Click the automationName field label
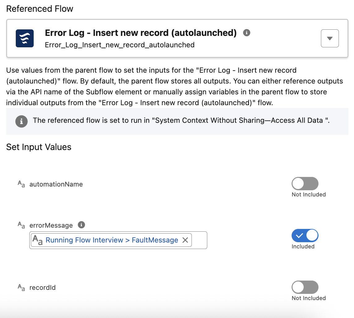The height and width of the screenshot is (318, 354). 56,184
